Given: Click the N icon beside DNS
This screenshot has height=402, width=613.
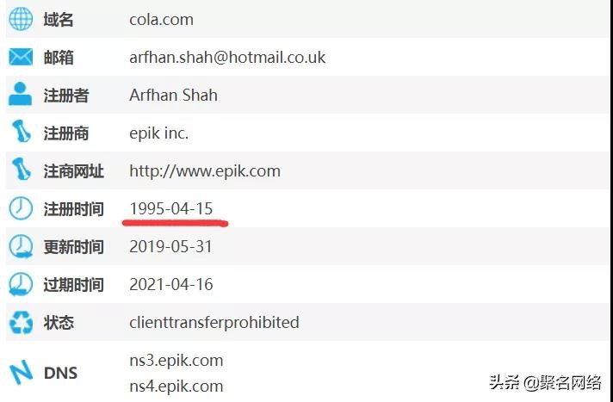Looking at the screenshot, I should pyautogui.click(x=21, y=372).
